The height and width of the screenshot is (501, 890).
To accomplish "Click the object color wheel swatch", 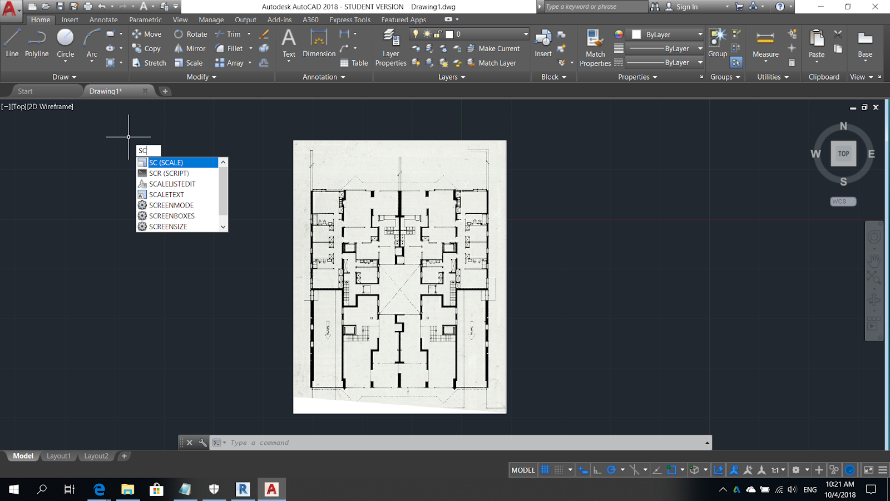I will [619, 35].
